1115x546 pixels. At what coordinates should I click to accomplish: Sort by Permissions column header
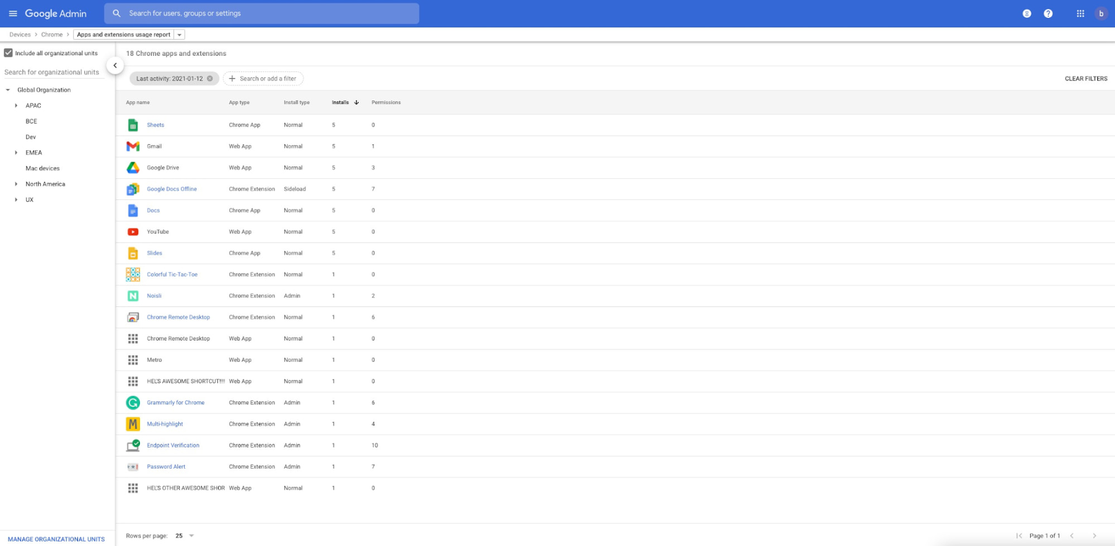coord(386,103)
